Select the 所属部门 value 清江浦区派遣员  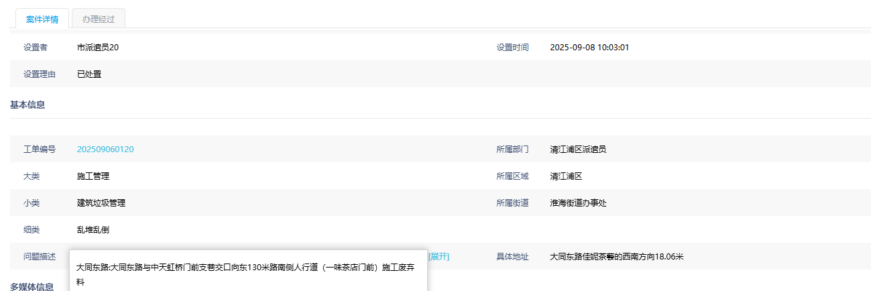pyautogui.click(x=578, y=150)
